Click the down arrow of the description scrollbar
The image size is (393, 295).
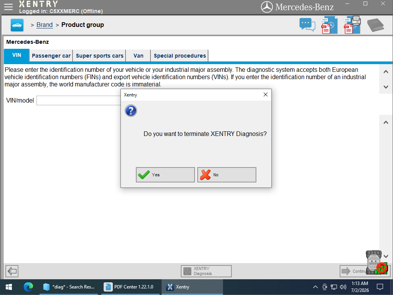point(386,87)
